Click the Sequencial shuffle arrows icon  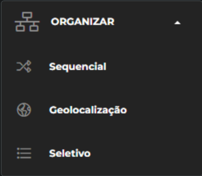point(24,66)
